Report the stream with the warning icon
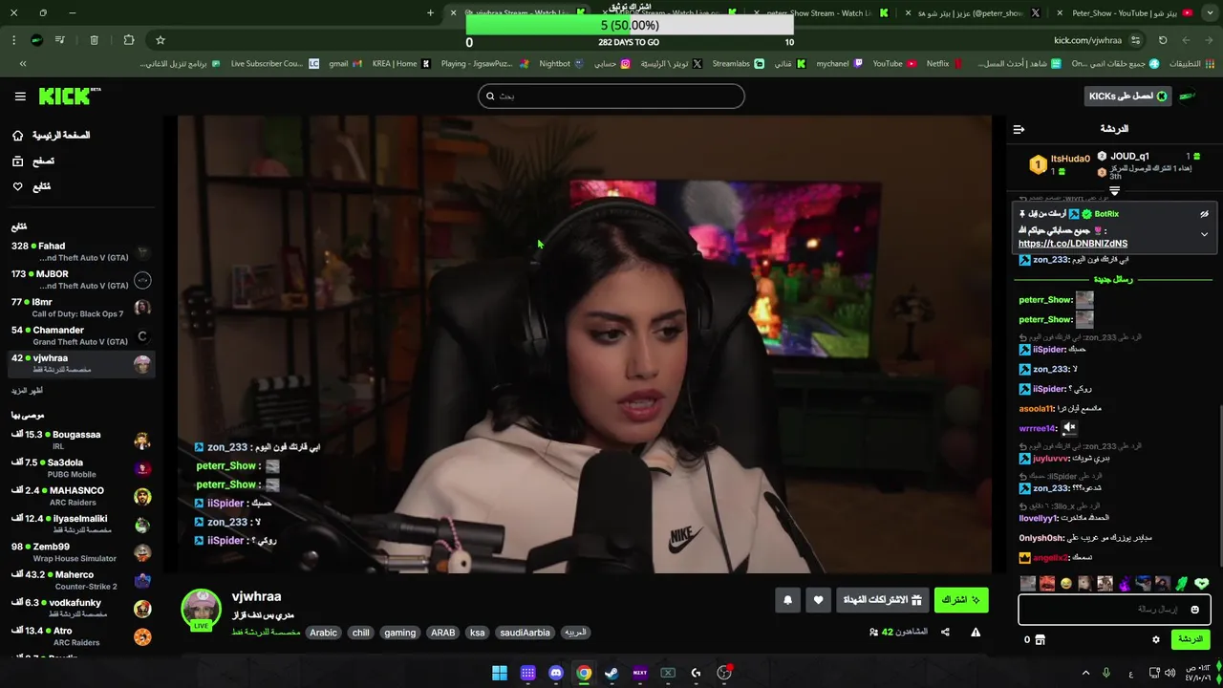 (976, 632)
